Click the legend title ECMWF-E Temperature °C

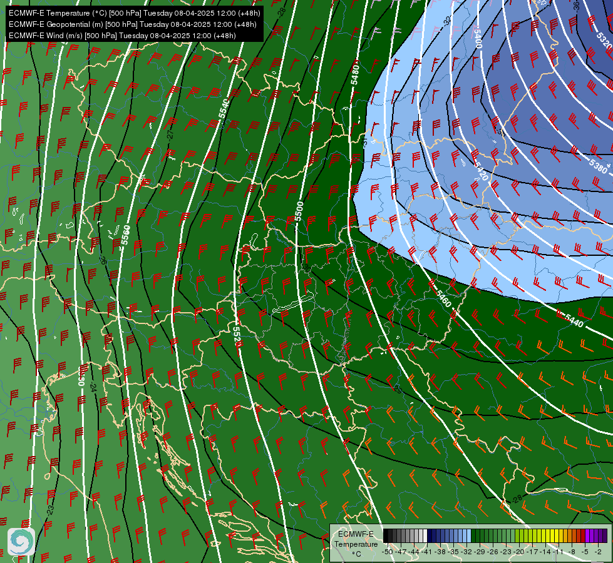(356, 544)
